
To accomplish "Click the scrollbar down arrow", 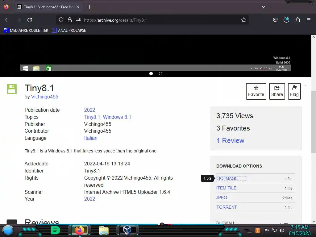I will [x=314, y=222].
